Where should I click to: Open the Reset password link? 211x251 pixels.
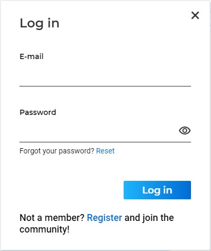click(105, 151)
